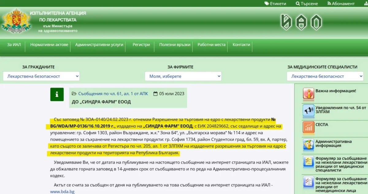The image size is (368, 194).
Task: Click the Административна информация icon
Action: point(308,144)
